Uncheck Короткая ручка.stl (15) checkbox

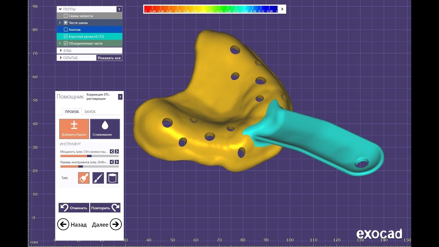pos(66,36)
